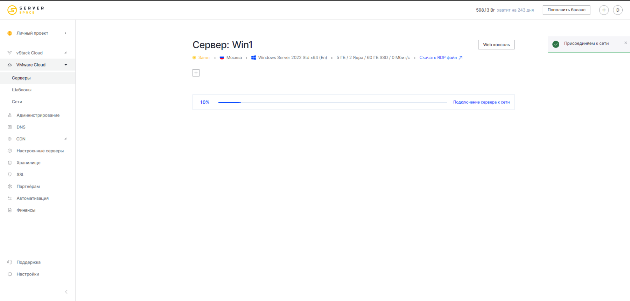This screenshot has height=301, width=630.
Task: Collapse the VMware Cloud section
Action: pos(66,65)
